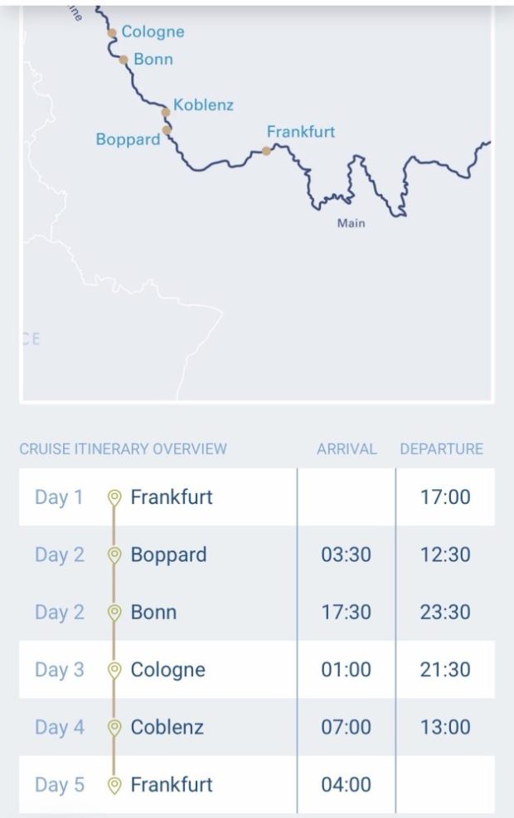
Task: Click the Coblenz location pin icon
Action: tap(115, 728)
